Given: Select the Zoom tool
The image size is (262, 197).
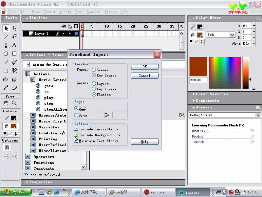Looking at the screenshot, I should (x=14, y=103).
